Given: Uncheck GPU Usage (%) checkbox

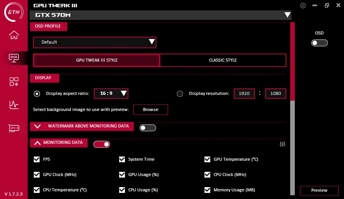Looking at the screenshot, I should (x=122, y=175).
